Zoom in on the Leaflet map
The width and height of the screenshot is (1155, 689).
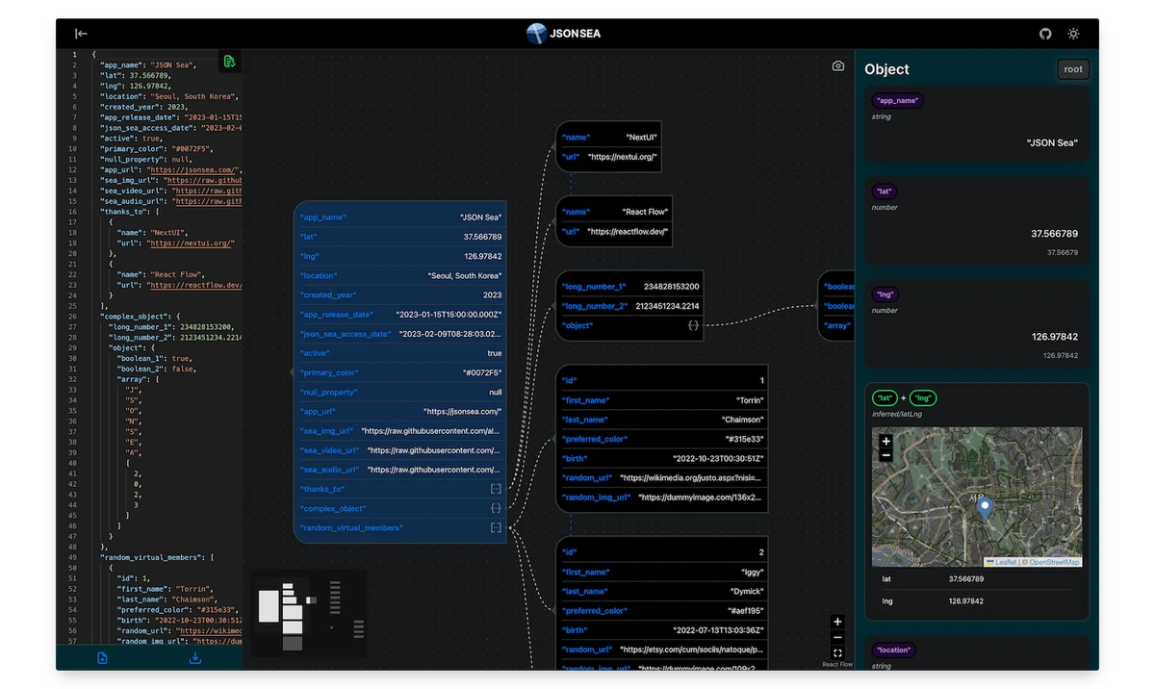[886, 442]
